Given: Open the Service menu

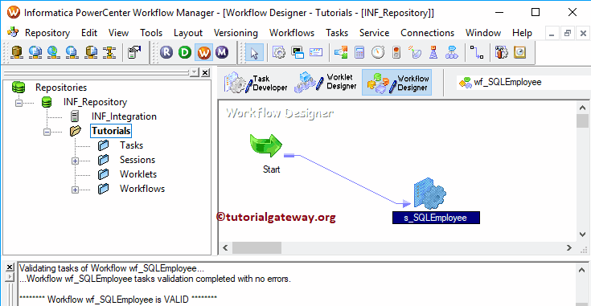Looking at the screenshot, I should pos(374,33).
